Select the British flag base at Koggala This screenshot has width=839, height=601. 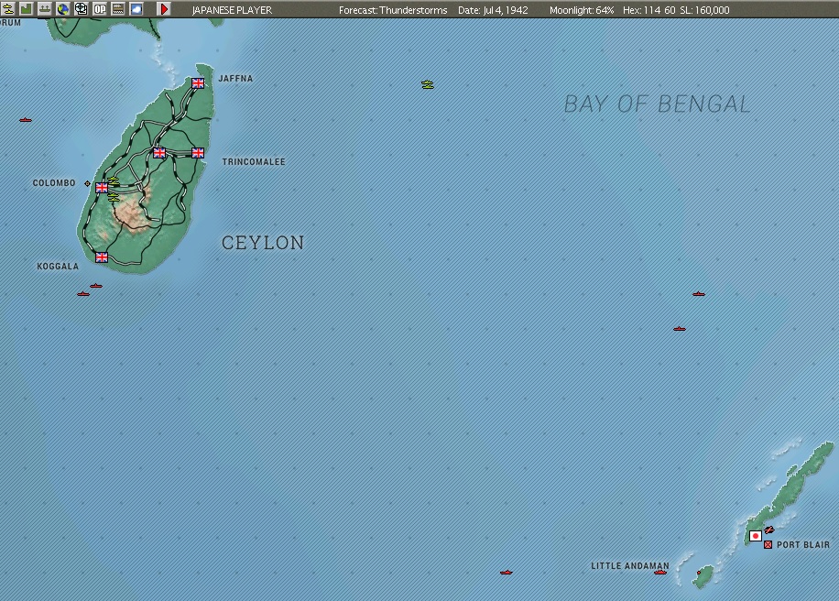pos(102,257)
